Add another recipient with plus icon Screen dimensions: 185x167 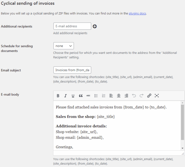95,26
